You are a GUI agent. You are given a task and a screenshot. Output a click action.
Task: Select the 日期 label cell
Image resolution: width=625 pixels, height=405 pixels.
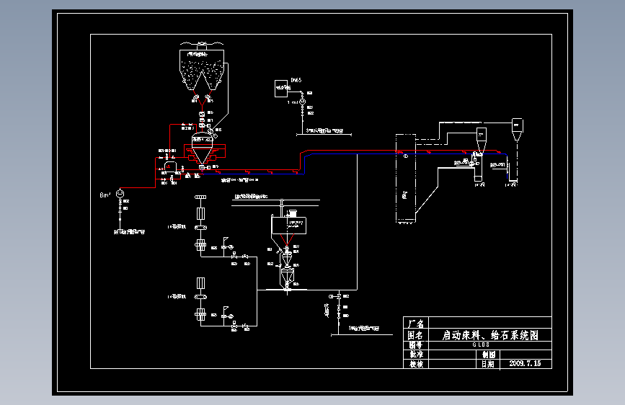click(487, 364)
